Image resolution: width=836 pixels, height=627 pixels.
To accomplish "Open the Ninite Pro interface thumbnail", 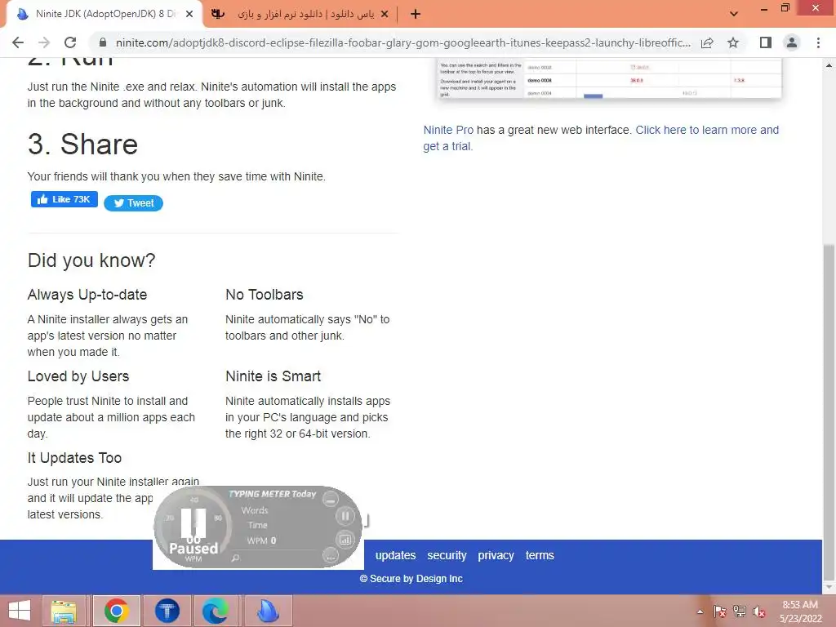I will [609, 78].
